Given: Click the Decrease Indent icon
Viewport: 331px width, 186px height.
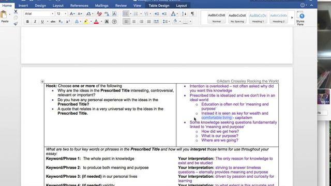Looking at the screenshot, I should pyautogui.click(x=157, y=14).
